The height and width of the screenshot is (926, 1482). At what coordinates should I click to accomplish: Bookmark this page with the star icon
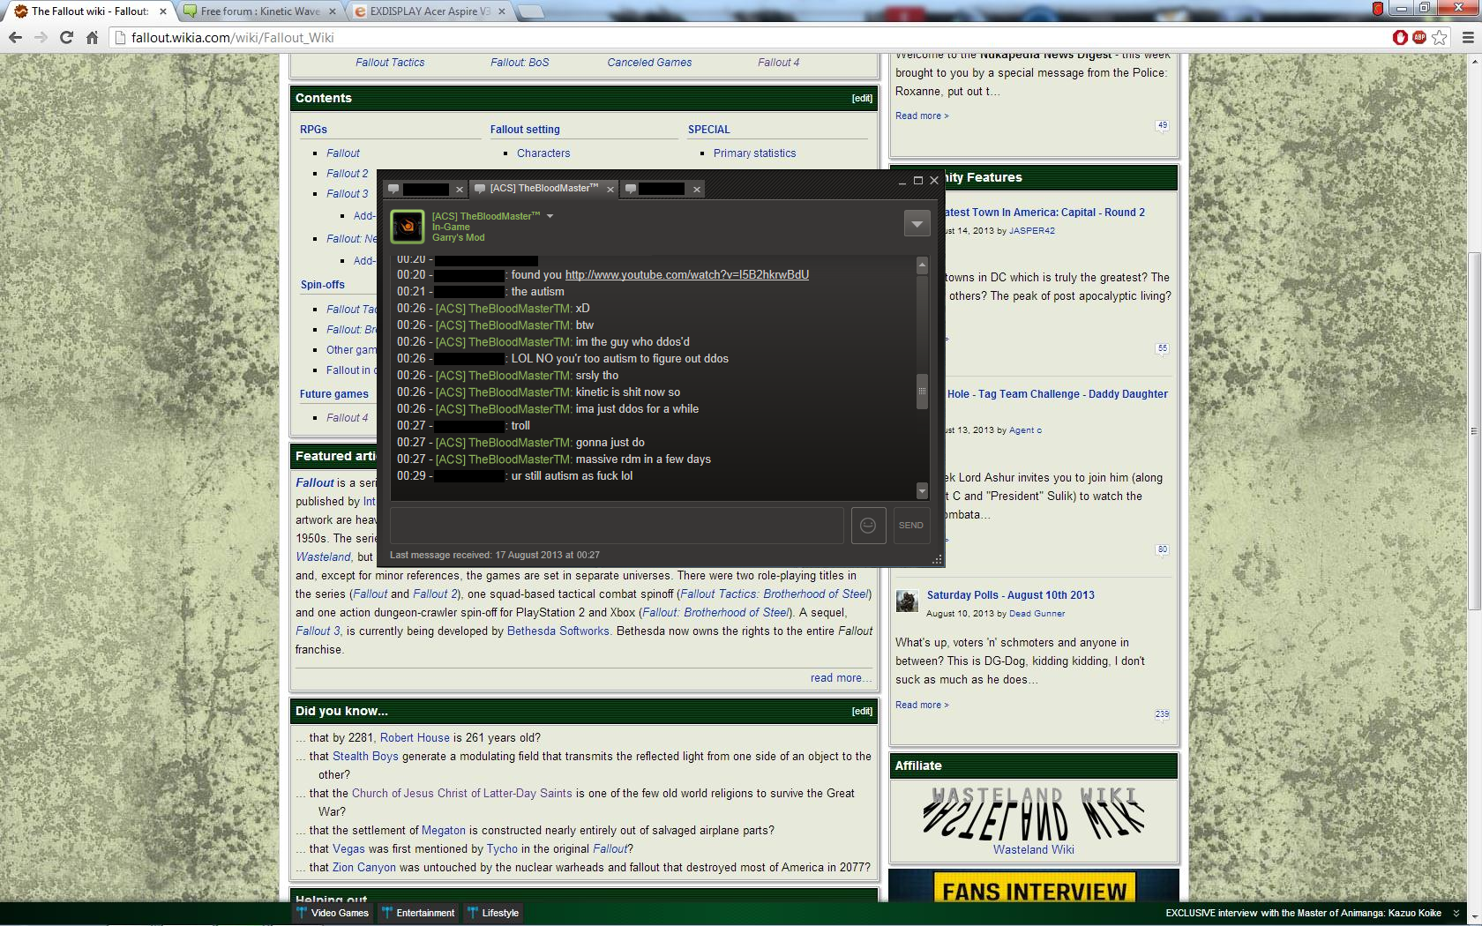click(x=1440, y=37)
